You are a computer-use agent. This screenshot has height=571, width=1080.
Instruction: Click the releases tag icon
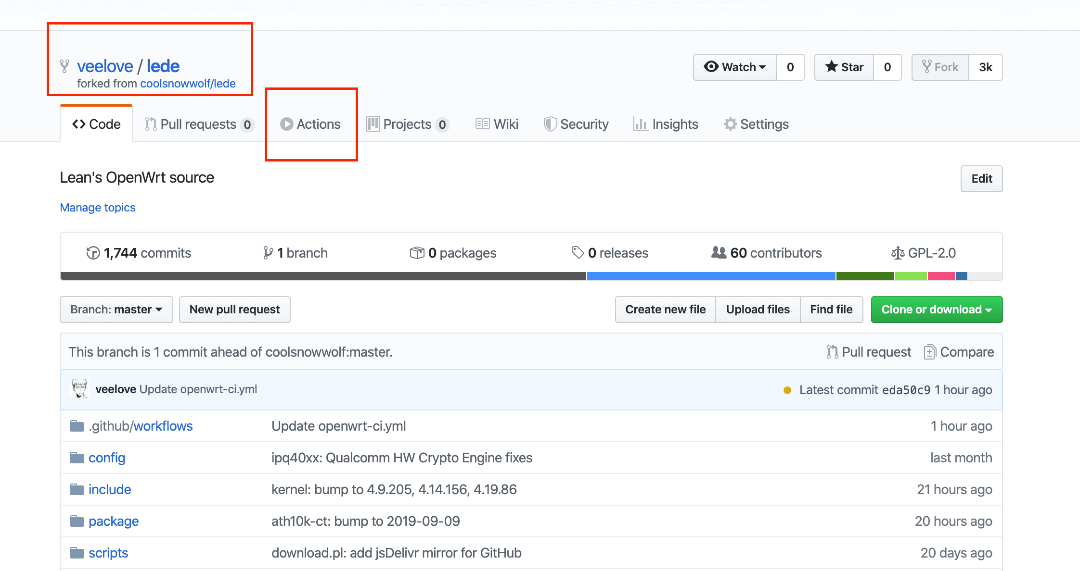(x=578, y=252)
